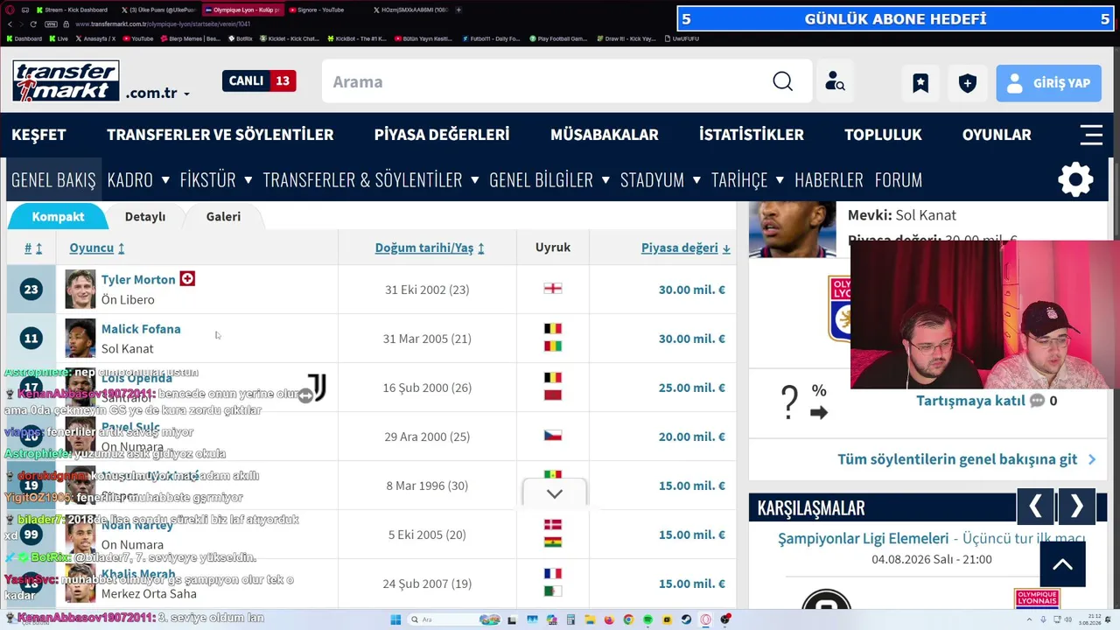Open the comment bubble icon beside Tartışmaya katıl
Viewport: 1120px width, 630px height.
tap(1037, 401)
